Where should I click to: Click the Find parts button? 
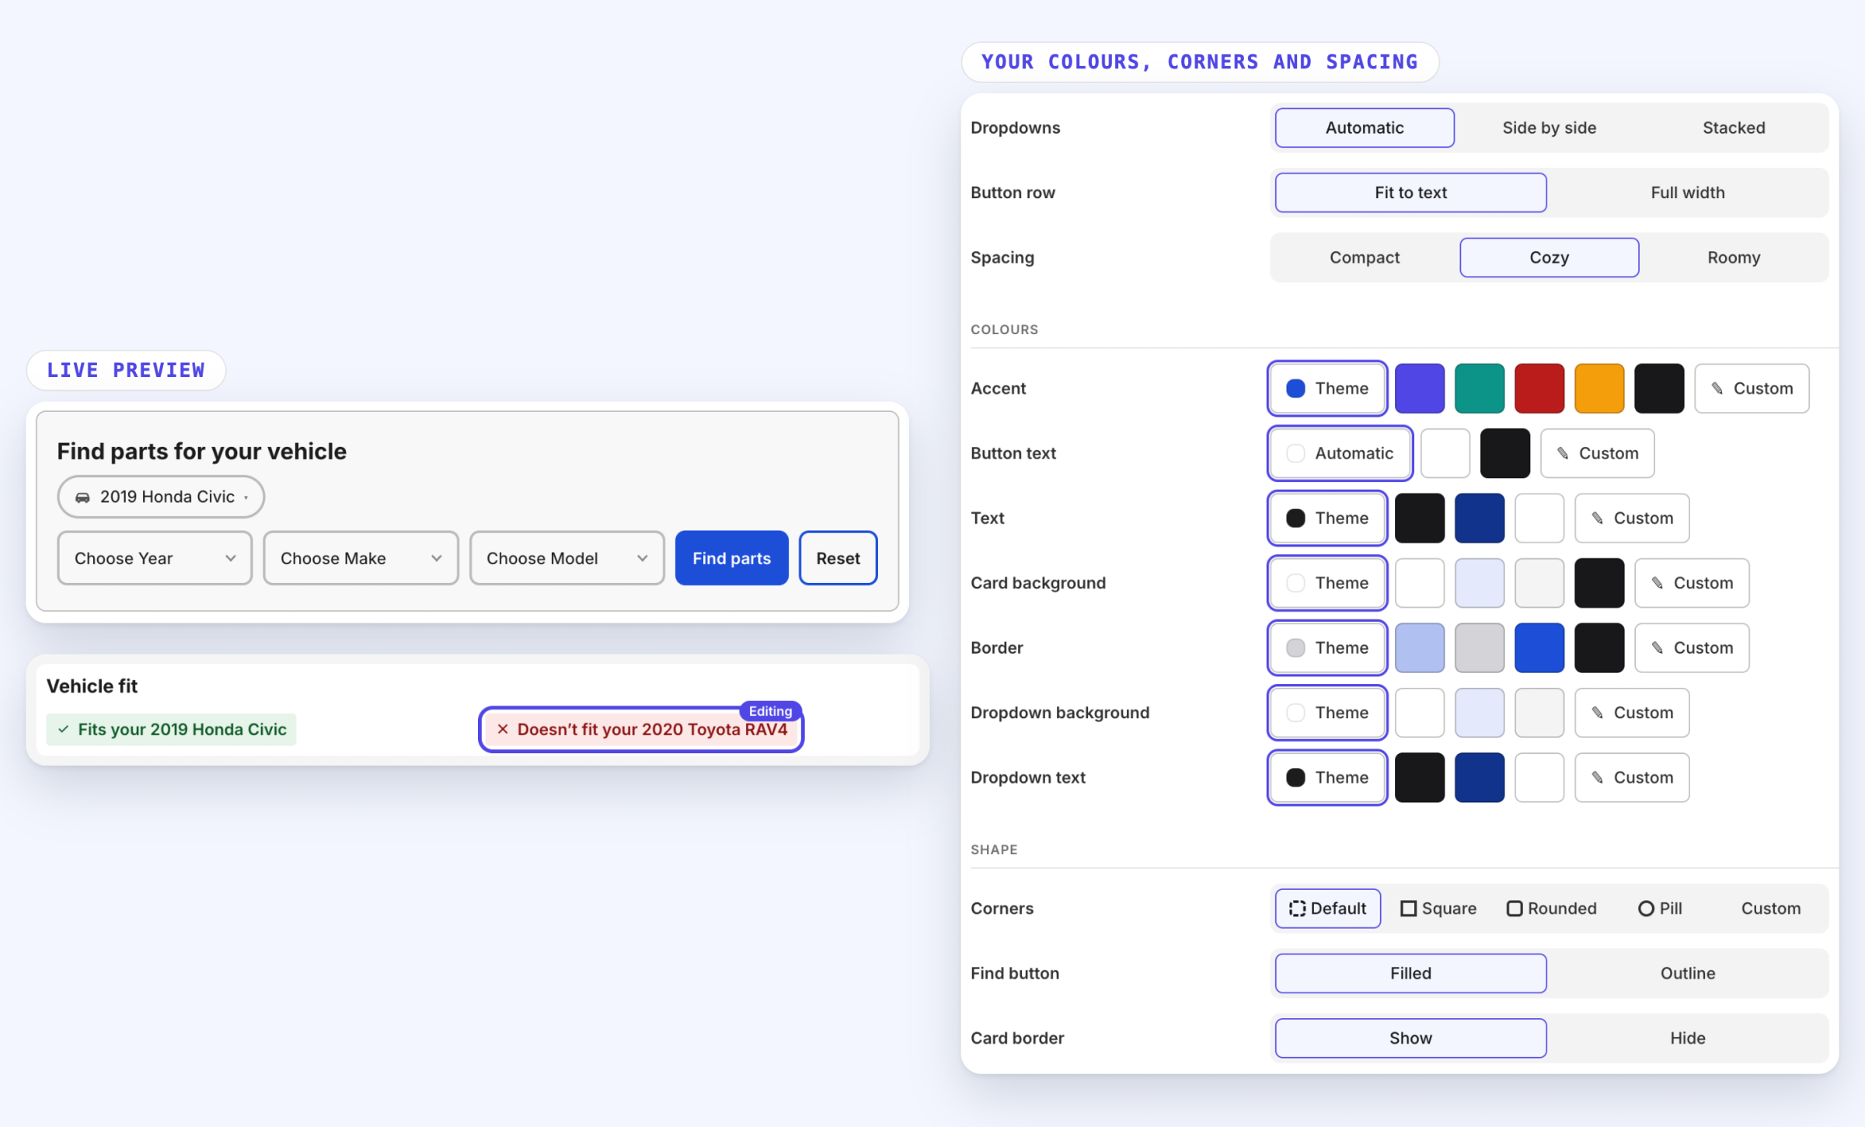click(731, 558)
